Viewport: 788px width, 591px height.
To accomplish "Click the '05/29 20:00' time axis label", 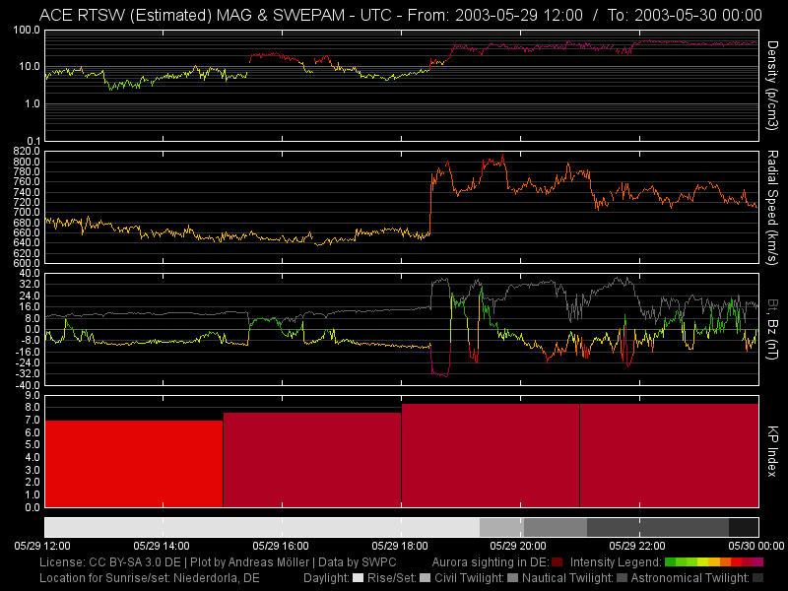I will [x=518, y=546].
